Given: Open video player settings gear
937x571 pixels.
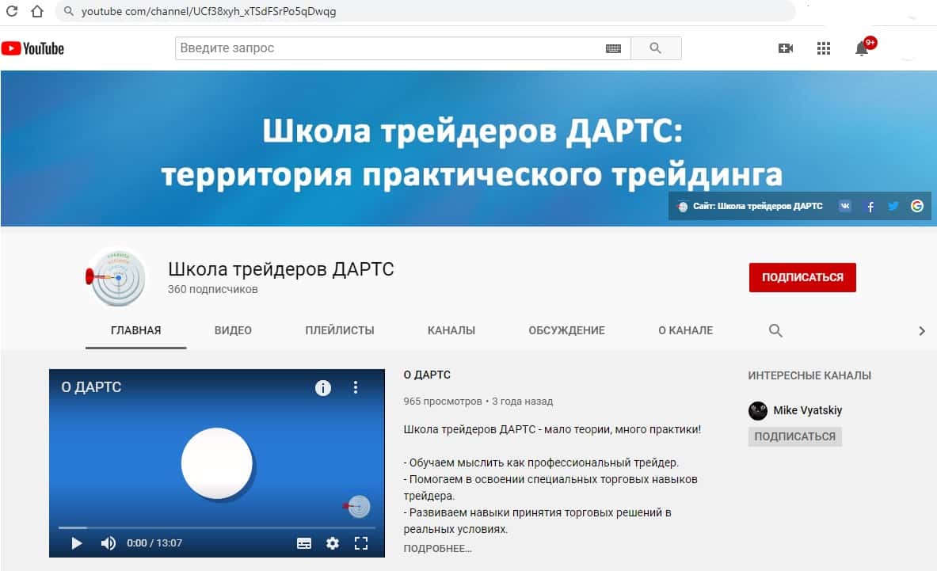Looking at the screenshot, I should (x=333, y=543).
